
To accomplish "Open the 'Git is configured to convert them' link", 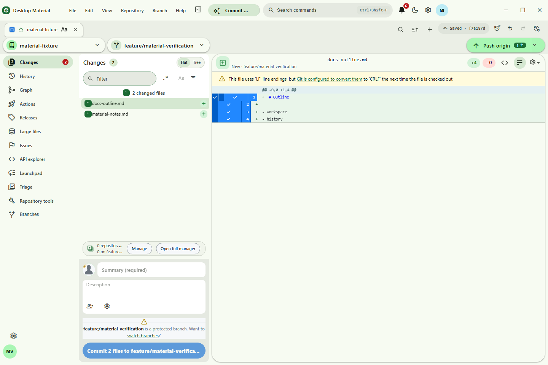I will [x=330, y=79].
